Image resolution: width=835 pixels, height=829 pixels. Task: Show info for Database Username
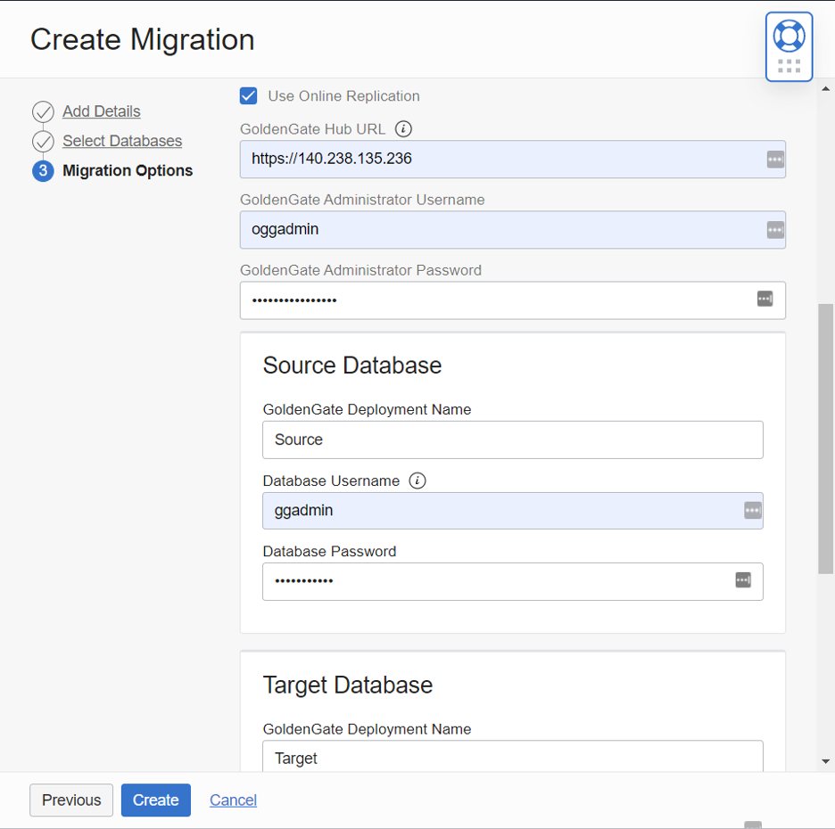pyautogui.click(x=417, y=480)
